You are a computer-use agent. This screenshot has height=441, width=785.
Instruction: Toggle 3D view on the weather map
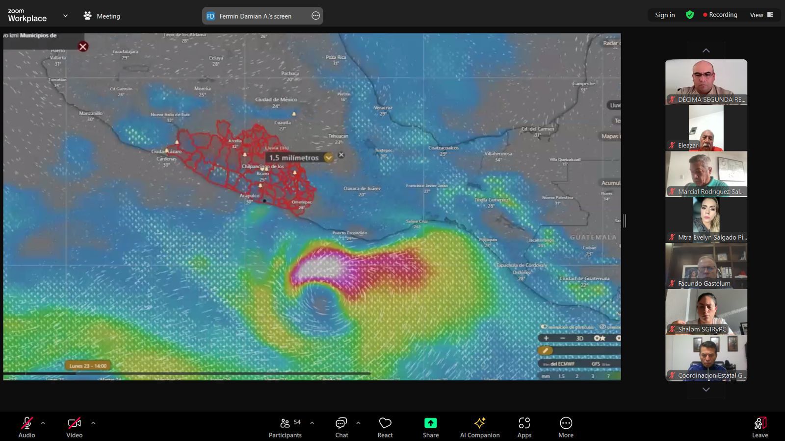click(579, 338)
